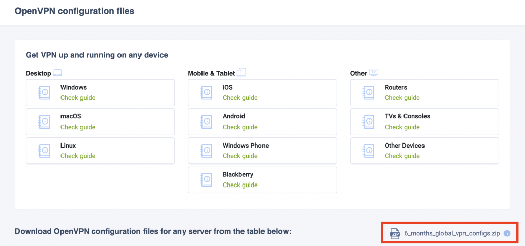Select the Windows Phone card title
The width and height of the screenshot is (525, 246).
click(246, 146)
